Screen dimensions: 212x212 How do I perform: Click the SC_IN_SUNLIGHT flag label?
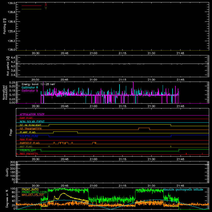click(30, 125)
